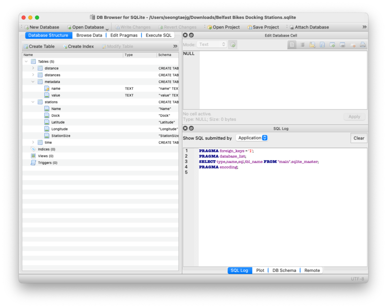The image size is (387, 308).
Task: Click the green arrow export icon
Action: (x=333, y=45)
